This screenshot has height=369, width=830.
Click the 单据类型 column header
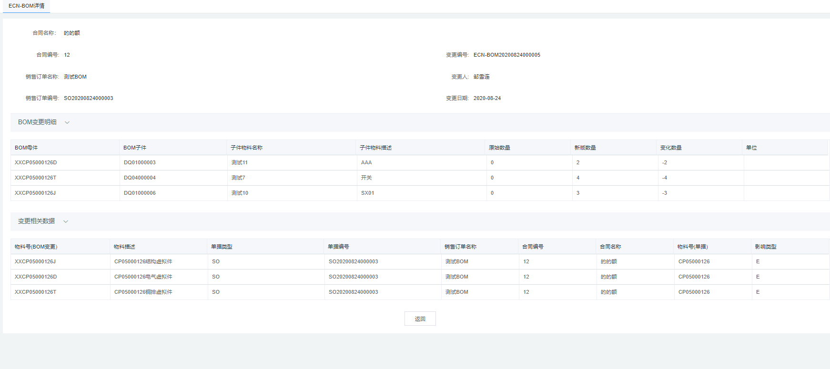(222, 247)
